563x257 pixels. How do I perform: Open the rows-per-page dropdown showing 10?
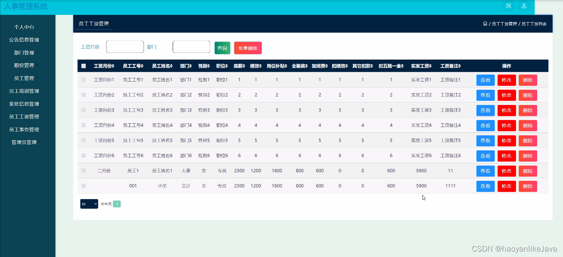[89, 204]
